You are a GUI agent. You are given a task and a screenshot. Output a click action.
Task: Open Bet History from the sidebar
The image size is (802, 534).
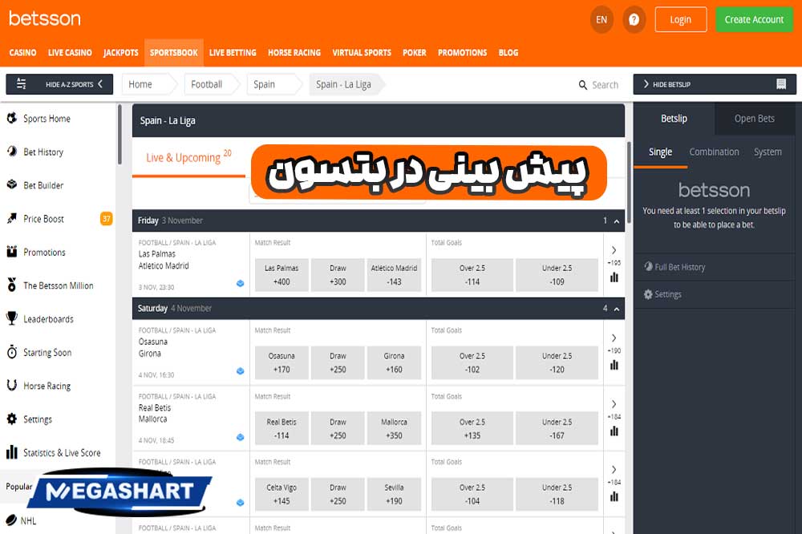(10, 152)
